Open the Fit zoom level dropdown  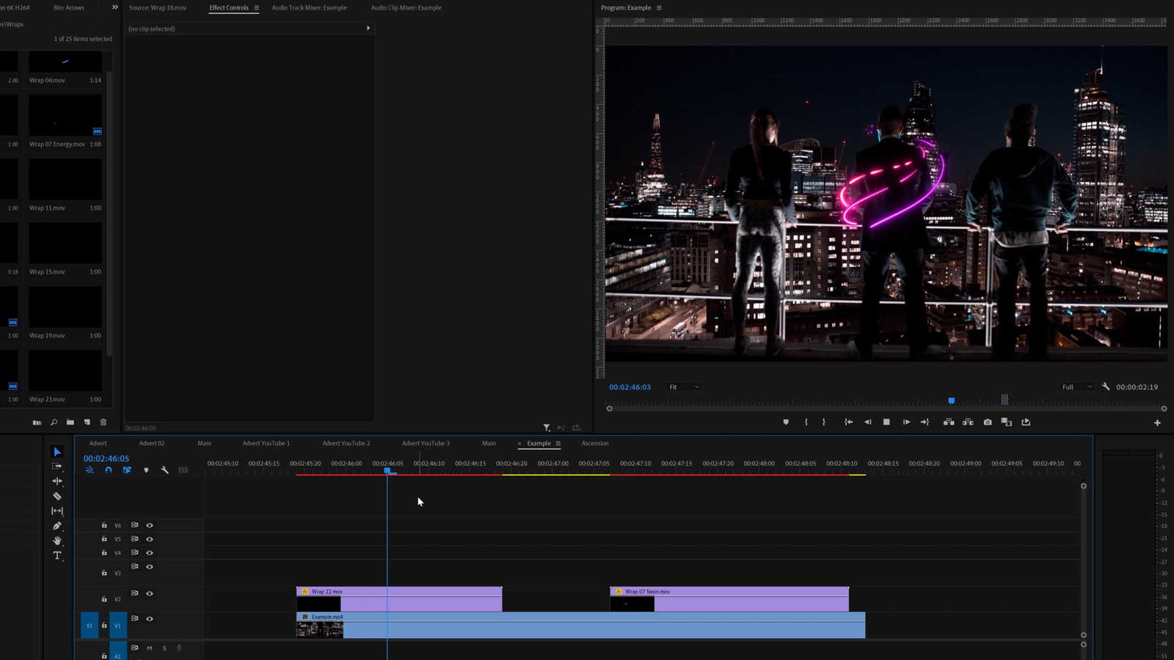pos(682,386)
